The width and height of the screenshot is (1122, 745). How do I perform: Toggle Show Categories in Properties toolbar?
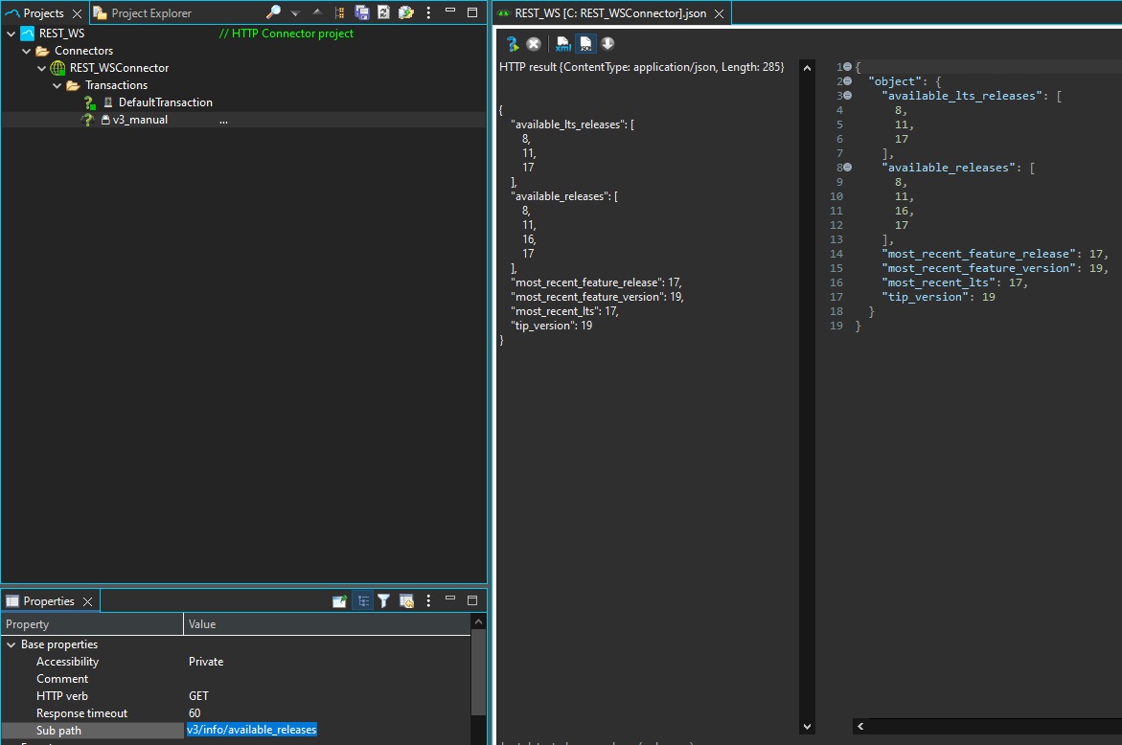point(363,601)
